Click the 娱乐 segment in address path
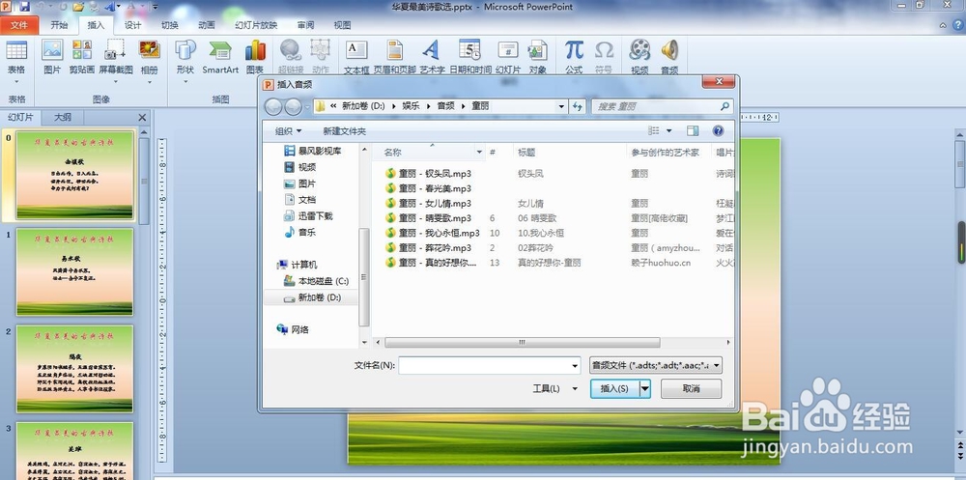The image size is (966, 480). coord(411,106)
